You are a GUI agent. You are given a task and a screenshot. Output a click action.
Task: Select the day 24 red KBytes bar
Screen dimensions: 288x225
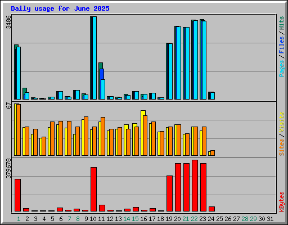(211, 209)
